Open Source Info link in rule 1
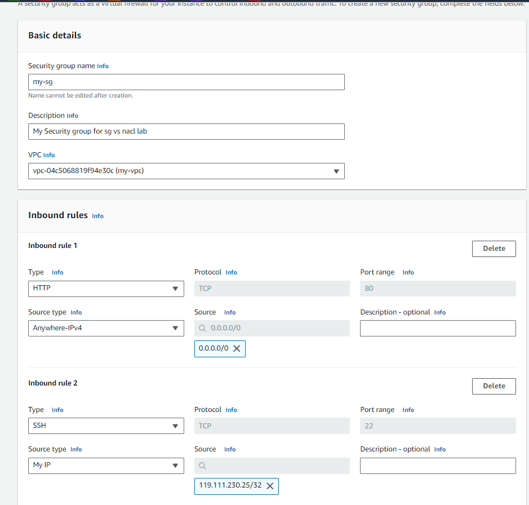The image size is (529, 505). click(230, 313)
